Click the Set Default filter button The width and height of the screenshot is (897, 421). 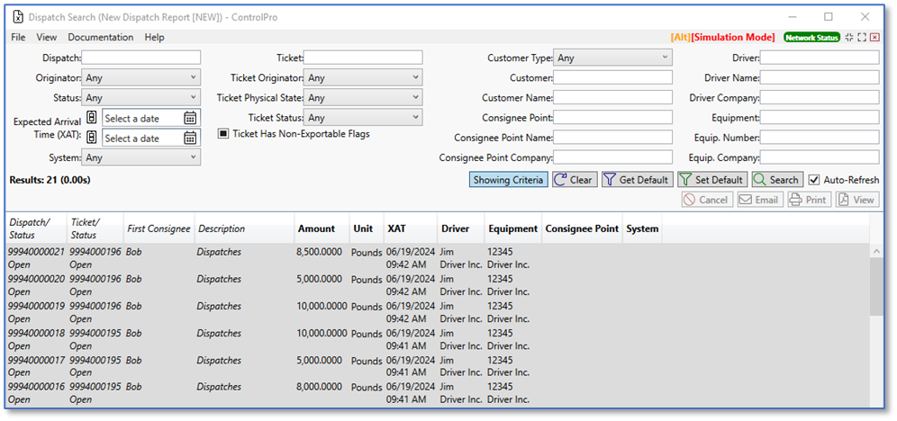tap(712, 180)
